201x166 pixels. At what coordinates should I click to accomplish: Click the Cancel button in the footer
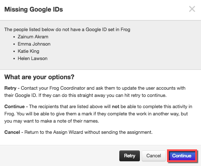pos(154,156)
